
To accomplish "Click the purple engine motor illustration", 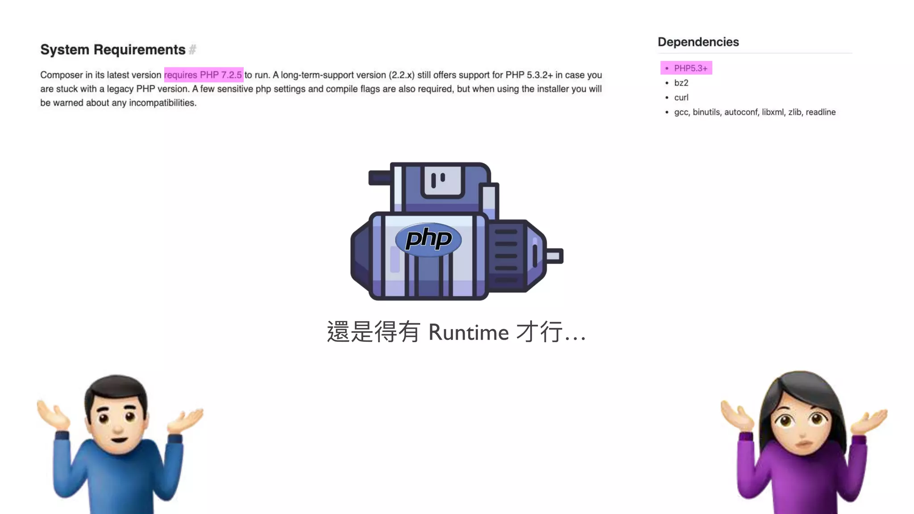I will [x=457, y=231].
